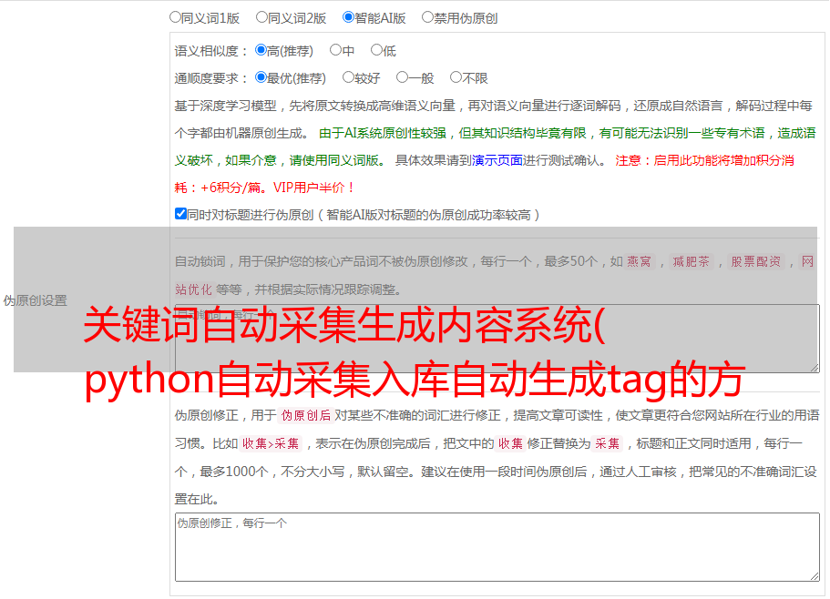Screen dimensions: 830x599
Task: Click the 减肥茶 example keyword
Action: click(x=691, y=261)
